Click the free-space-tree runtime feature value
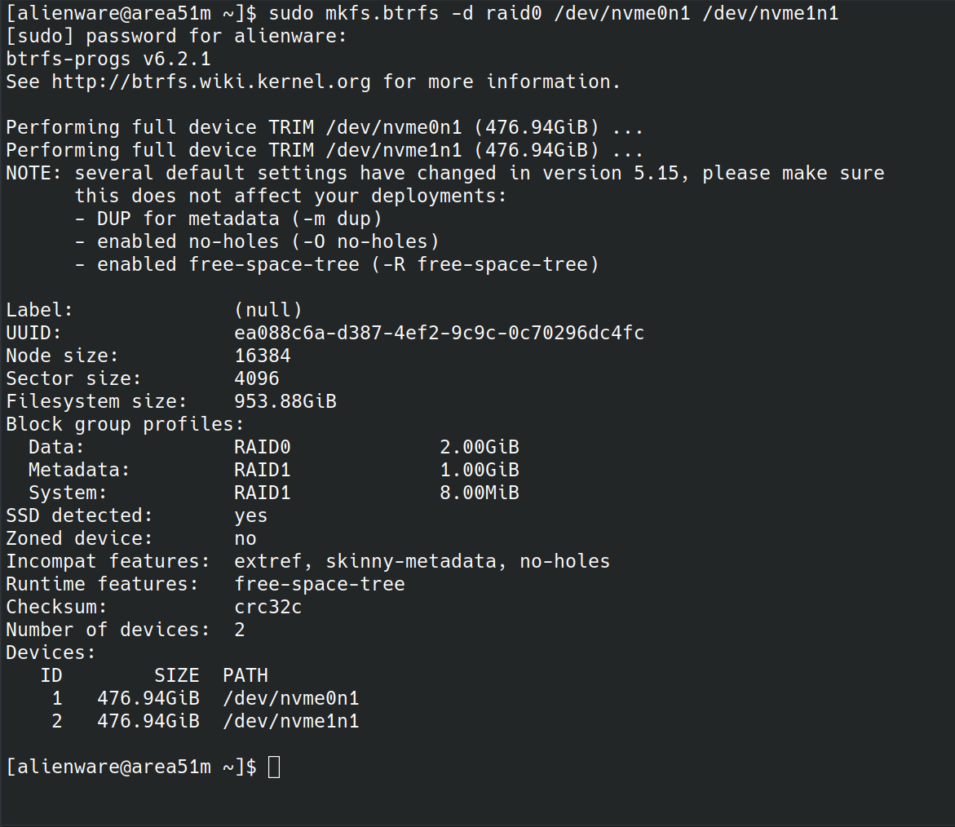The height and width of the screenshot is (827, 955). pyautogui.click(x=320, y=584)
